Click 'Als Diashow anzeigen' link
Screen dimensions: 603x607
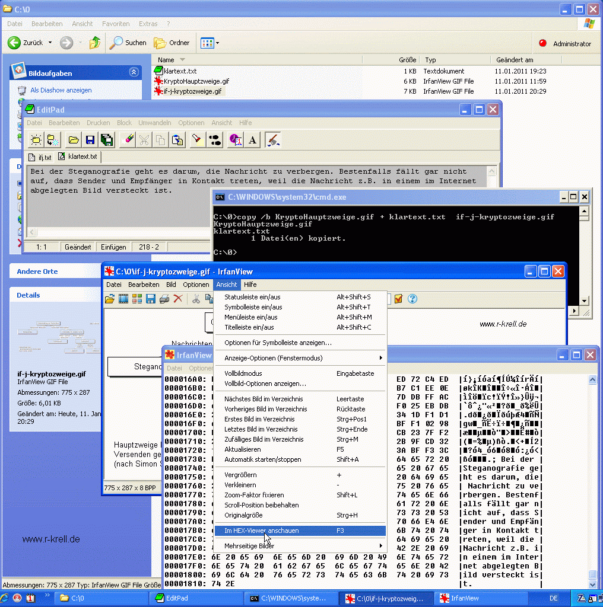point(61,90)
